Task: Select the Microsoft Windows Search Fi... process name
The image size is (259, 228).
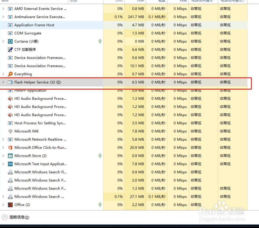Action: tap(40, 172)
